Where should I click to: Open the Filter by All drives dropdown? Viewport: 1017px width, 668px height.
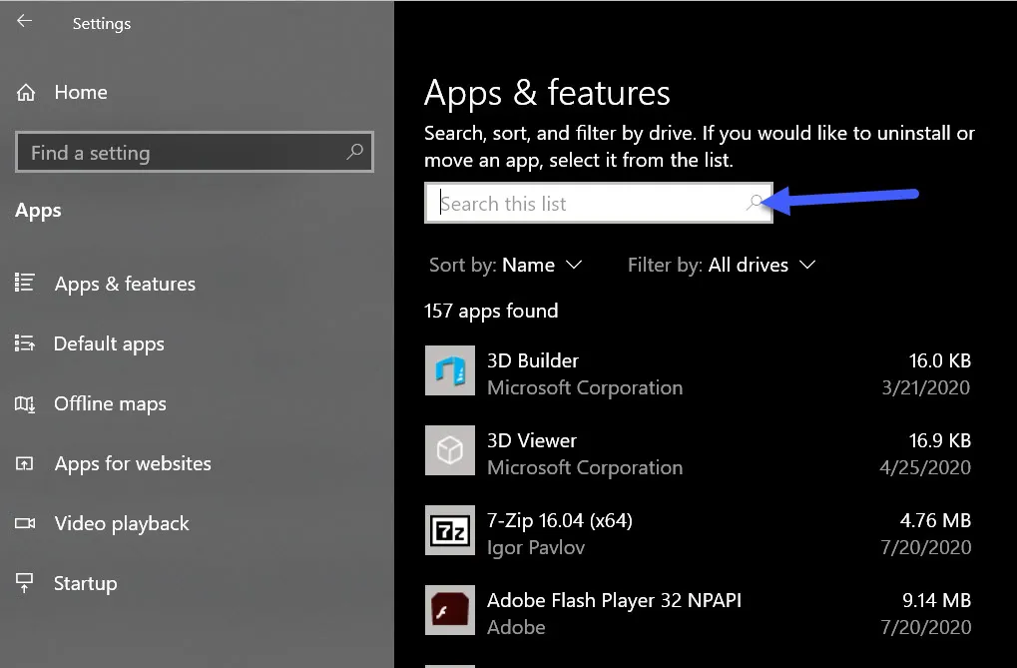722,265
